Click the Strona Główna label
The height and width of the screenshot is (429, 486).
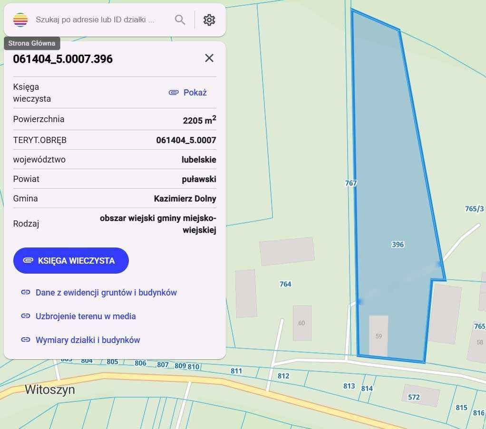31,43
